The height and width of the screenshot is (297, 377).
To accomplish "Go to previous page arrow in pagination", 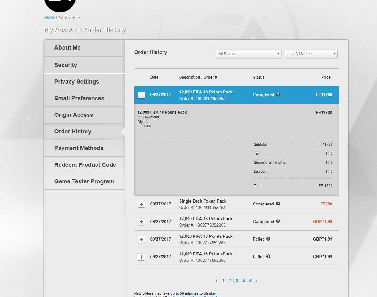I will pyautogui.click(x=216, y=281).
